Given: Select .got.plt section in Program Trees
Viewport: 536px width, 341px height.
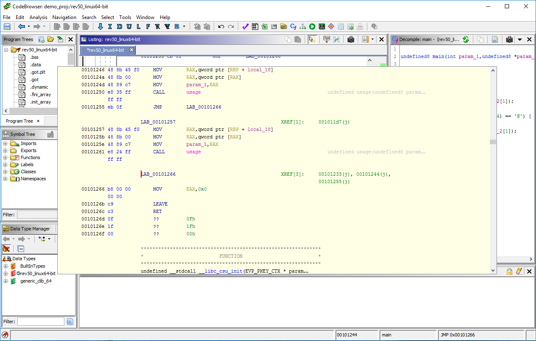Looking at the screenshot, I should point(37,72).
